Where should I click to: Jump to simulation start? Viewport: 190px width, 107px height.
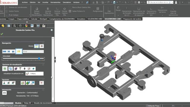point(4,51)
